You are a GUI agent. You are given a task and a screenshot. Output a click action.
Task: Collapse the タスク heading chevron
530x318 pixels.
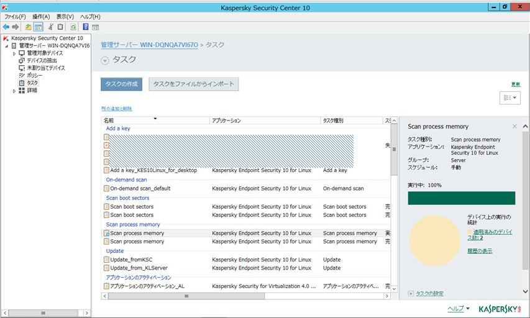105,60
